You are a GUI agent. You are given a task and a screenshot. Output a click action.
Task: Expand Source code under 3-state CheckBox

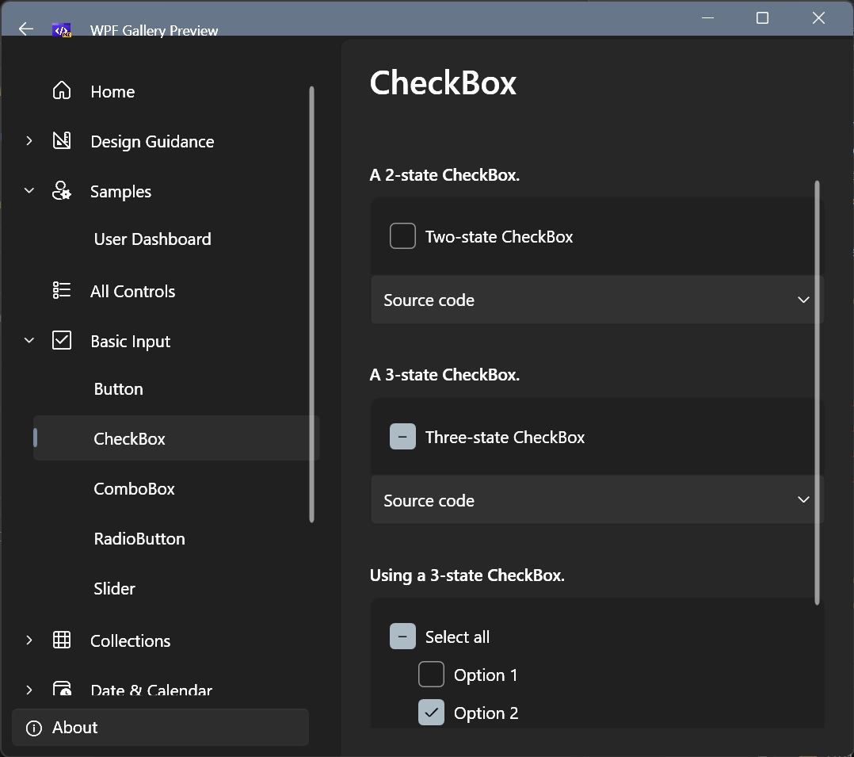point(597,499)
